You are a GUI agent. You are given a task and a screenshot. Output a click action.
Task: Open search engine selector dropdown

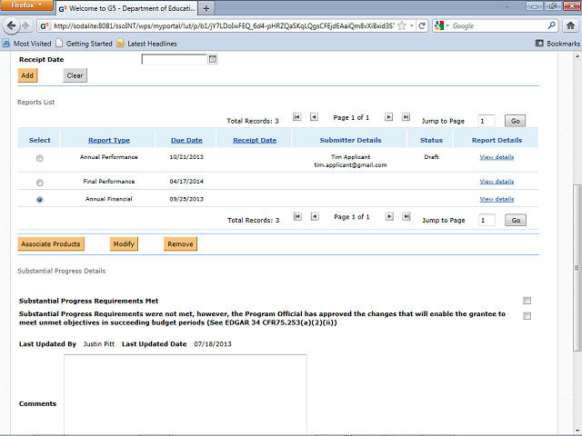click(x=442, y=25)
